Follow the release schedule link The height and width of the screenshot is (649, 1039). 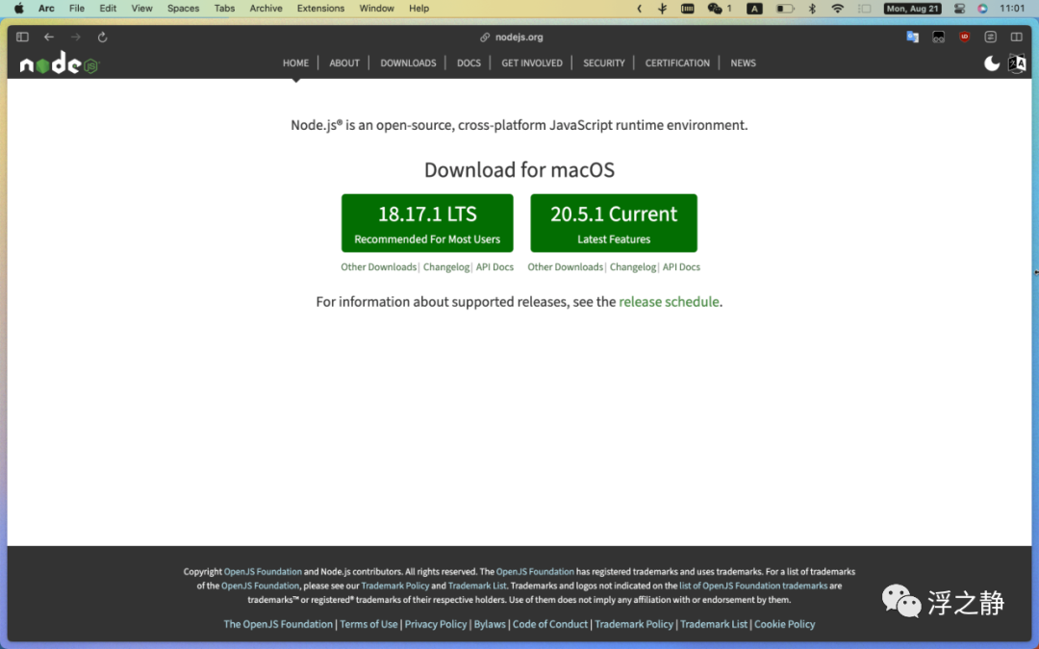tap(669, 302)
